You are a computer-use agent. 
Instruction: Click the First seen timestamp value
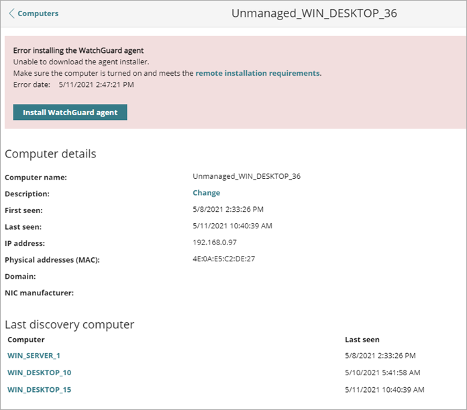pyautogui.click(x=227, y=210)
